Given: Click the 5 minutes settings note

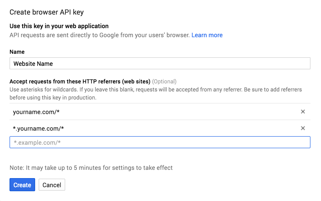Looking at the screenshot, I should click(91, 168).
